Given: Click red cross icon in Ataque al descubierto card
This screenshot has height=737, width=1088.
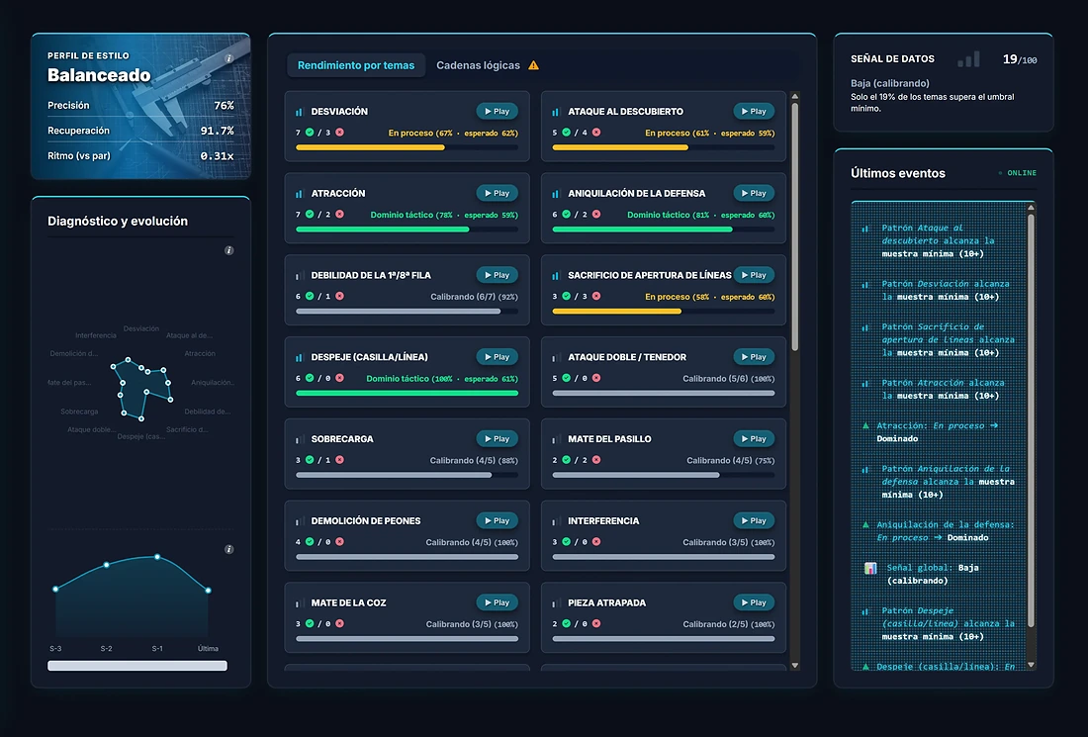Looking at the screenshot, I should 596,133.
